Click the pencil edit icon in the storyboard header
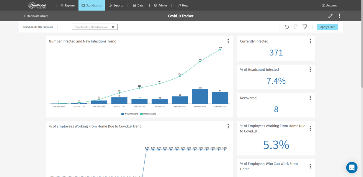 coord(330,16)
